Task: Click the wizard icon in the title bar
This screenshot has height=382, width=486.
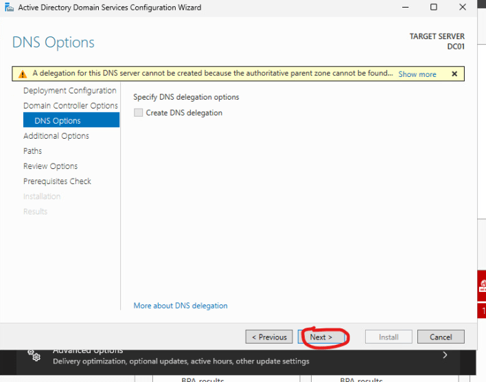Action: (10, 7)
